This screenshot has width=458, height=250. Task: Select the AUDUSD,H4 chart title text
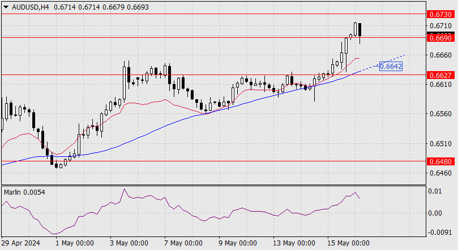point(31,7)
